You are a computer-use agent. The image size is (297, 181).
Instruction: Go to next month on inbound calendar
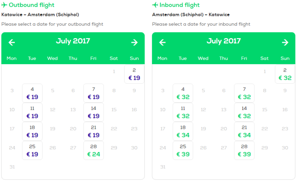(285, 43)
